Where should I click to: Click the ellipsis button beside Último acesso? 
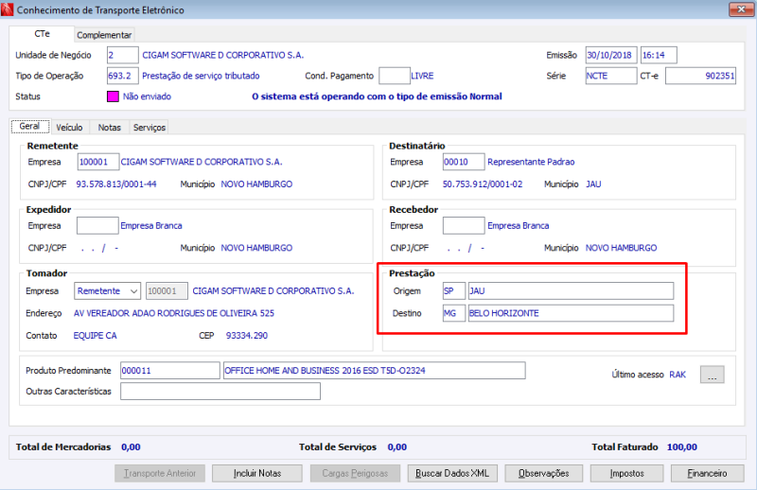[713, 375]
